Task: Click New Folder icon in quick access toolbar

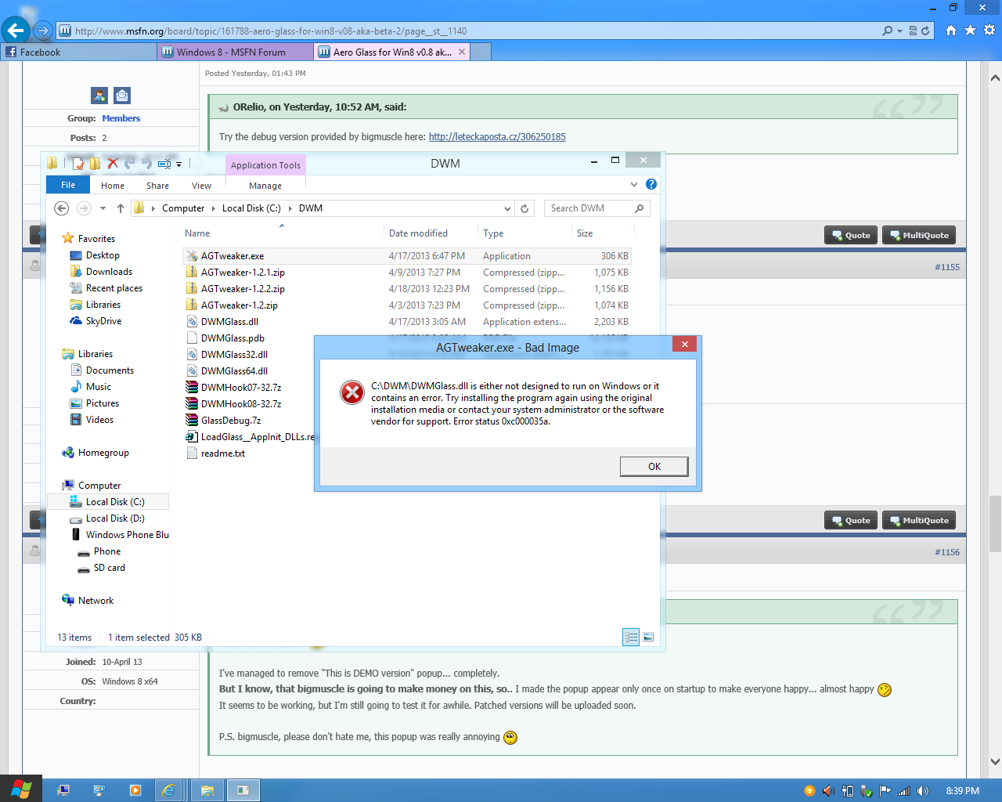Action: pyautogui.click(x=95, y=164)
